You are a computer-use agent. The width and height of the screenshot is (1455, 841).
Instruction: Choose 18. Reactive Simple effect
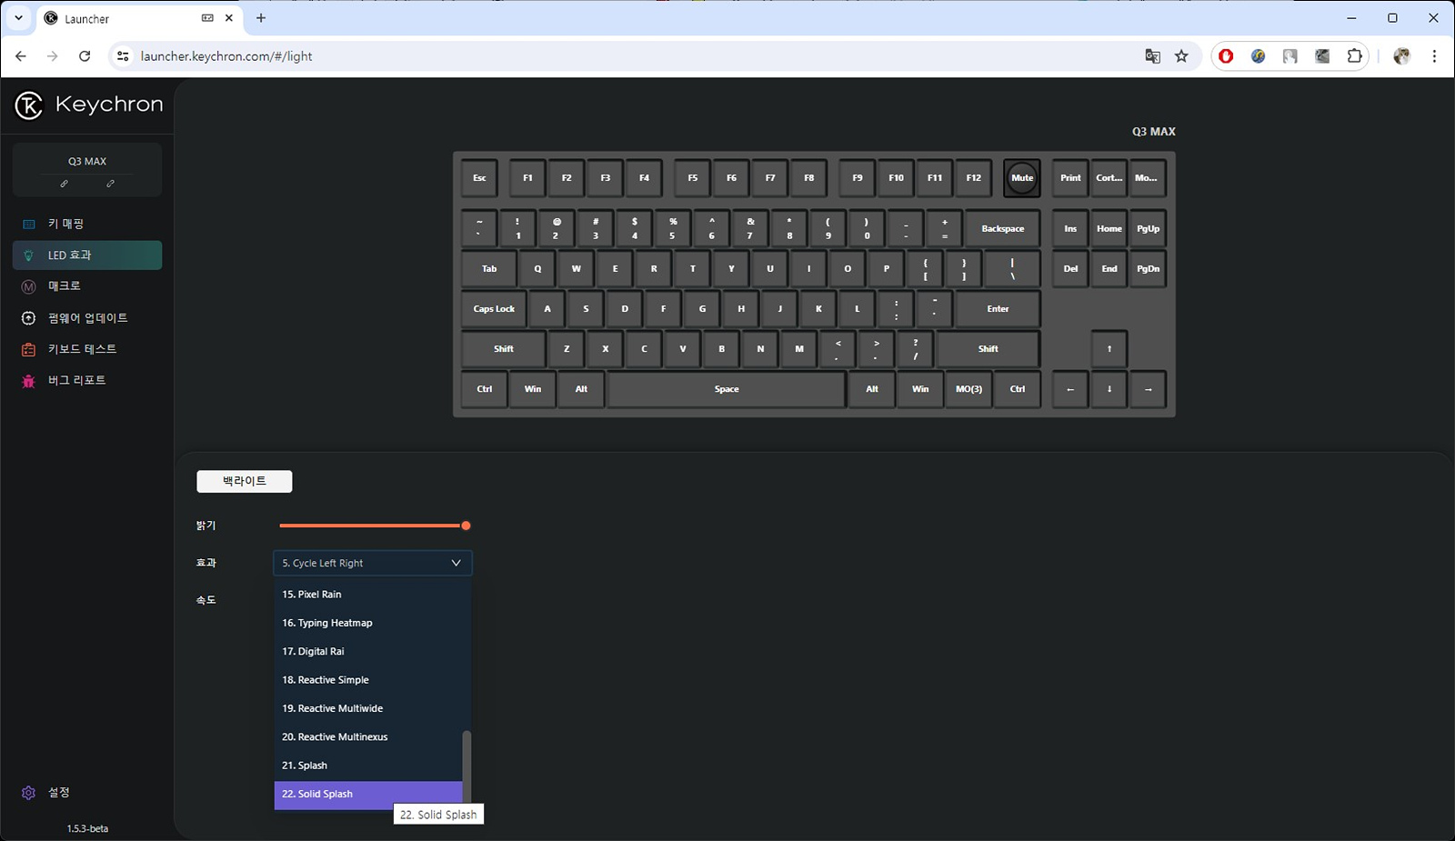point(368,680)
